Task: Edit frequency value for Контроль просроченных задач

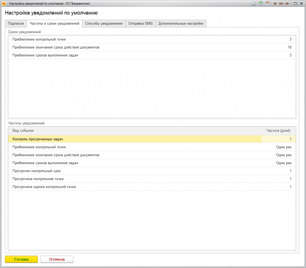Action: click(279, 139)
